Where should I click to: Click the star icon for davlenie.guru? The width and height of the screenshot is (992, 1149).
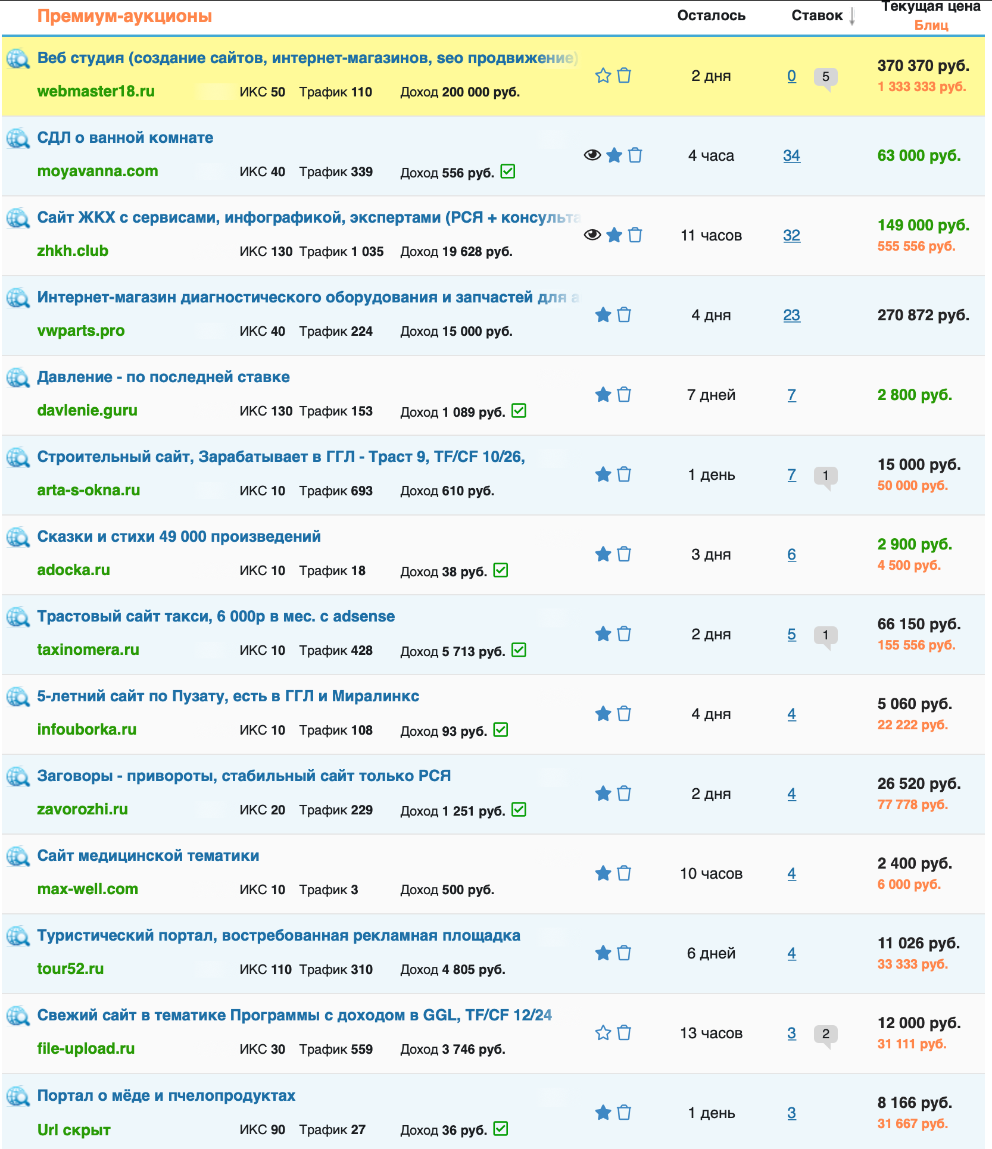[x=603, y=395]
